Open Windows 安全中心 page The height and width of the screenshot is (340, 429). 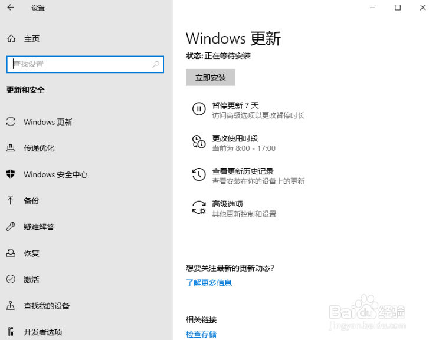[55, 174]
